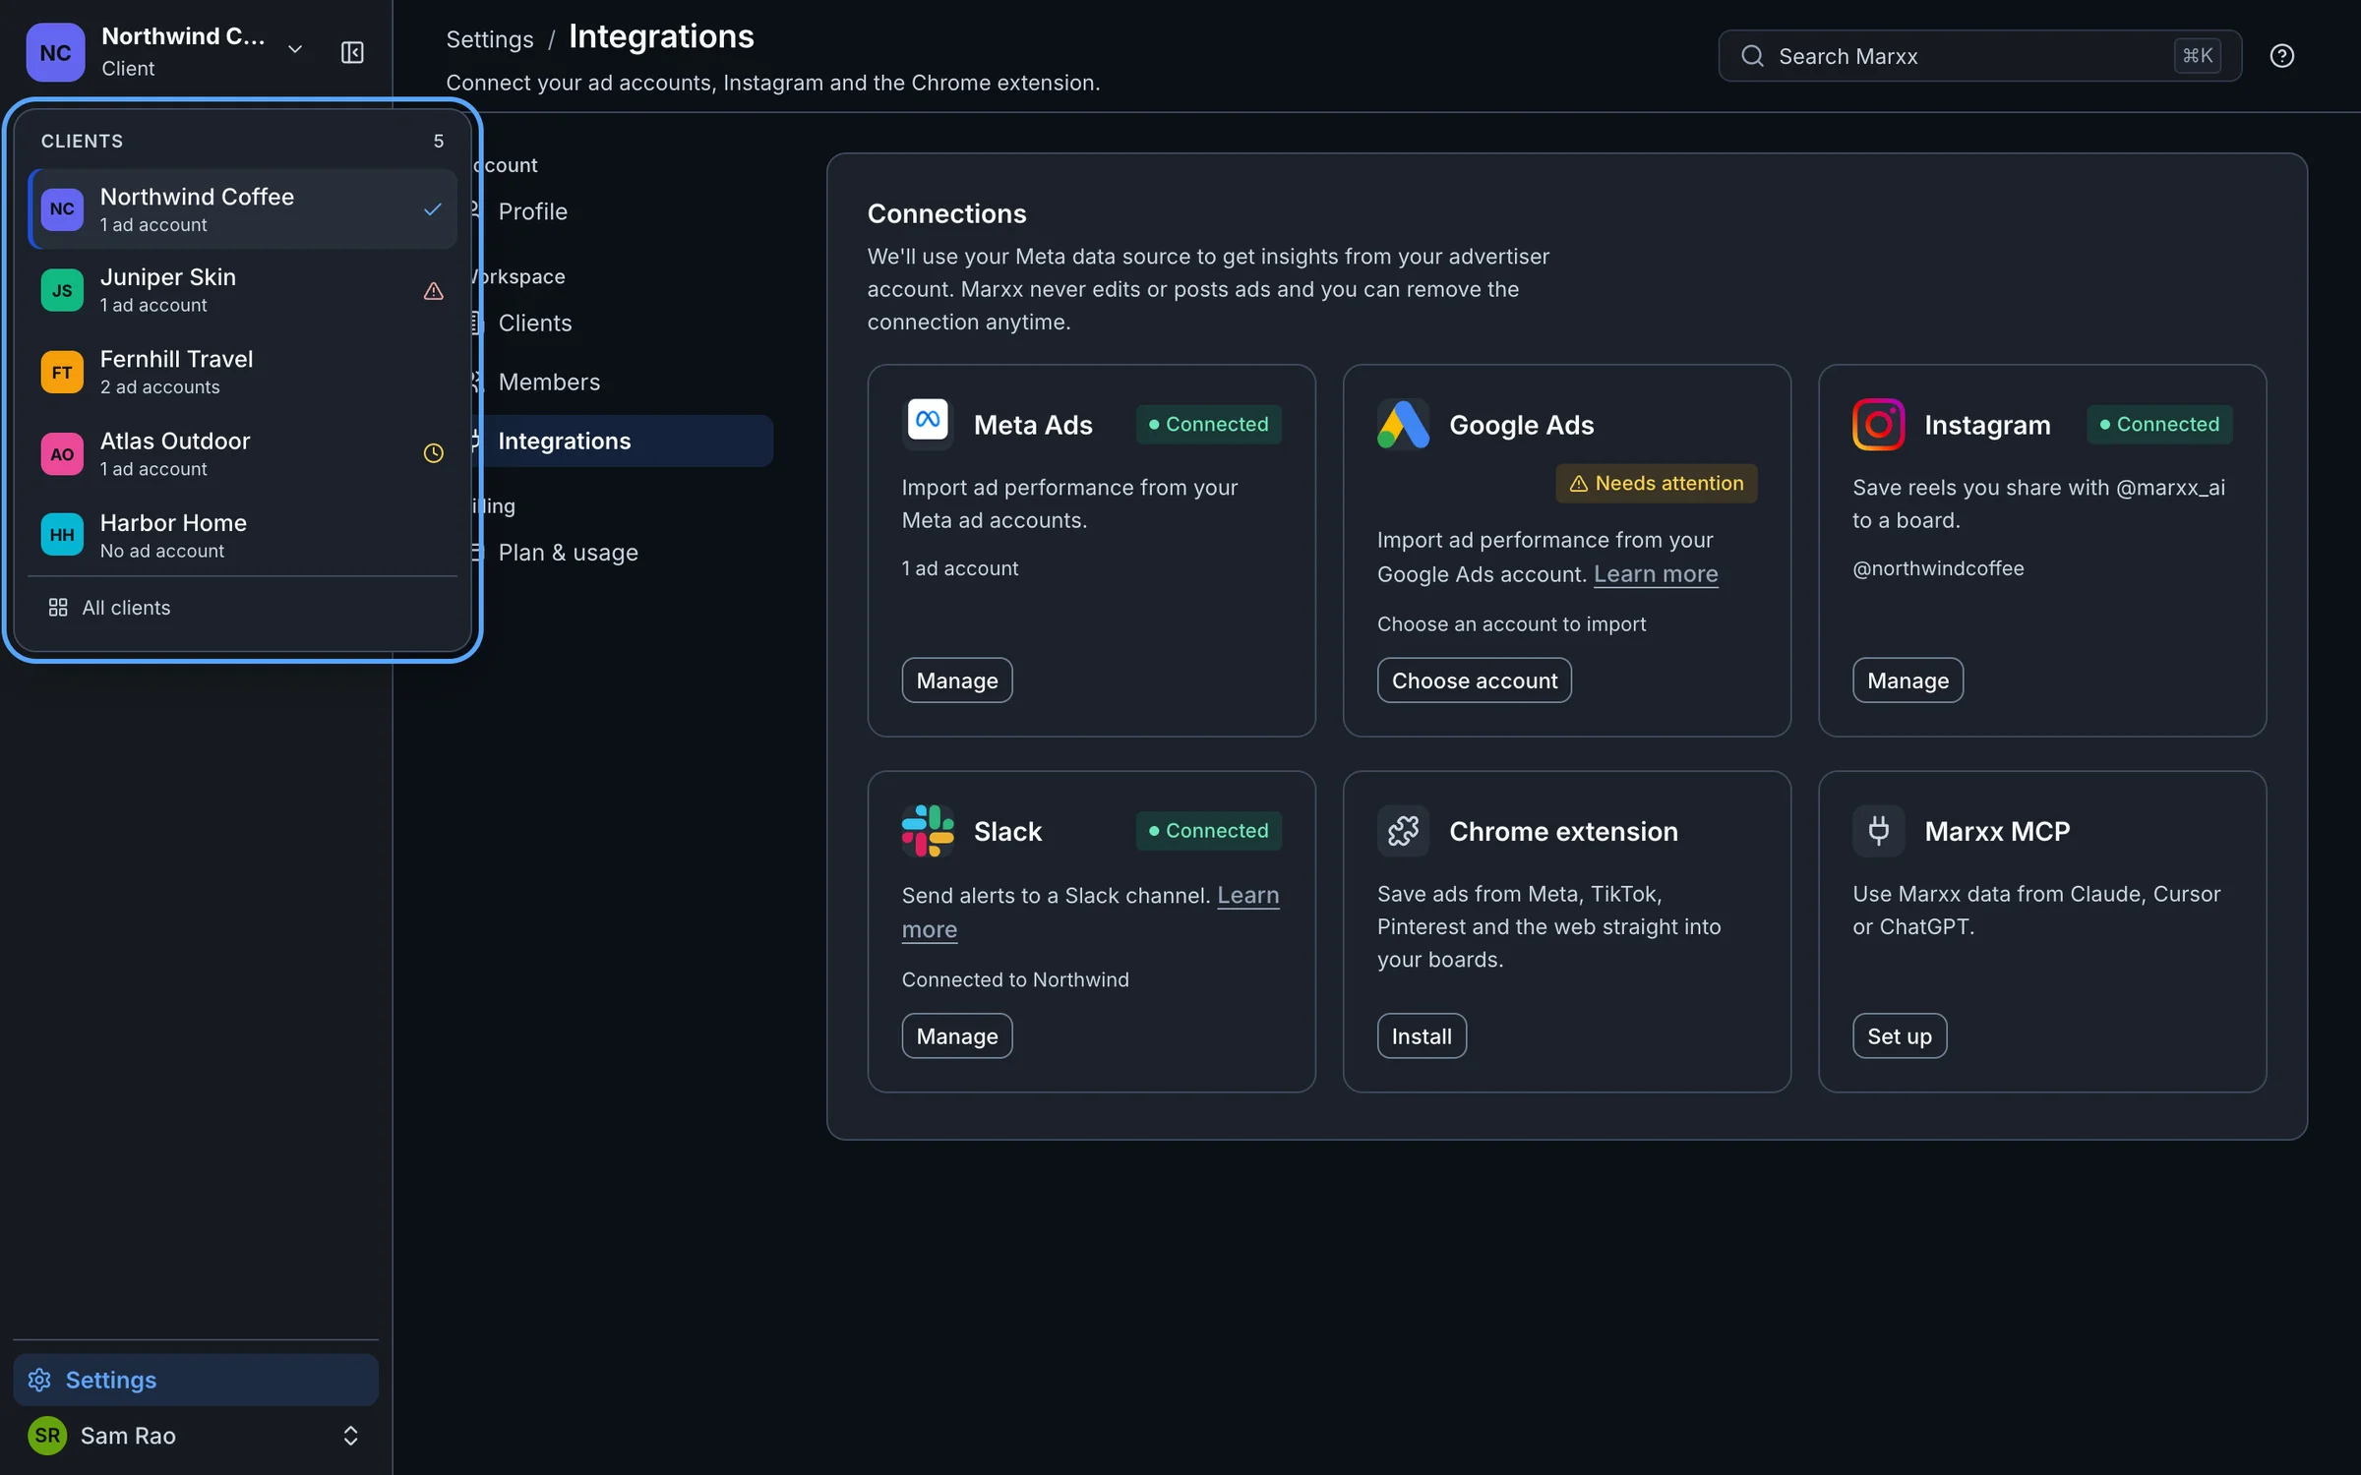Open Slack Learn more link
2361x1475 pixels.
(x=1247, y=895)
